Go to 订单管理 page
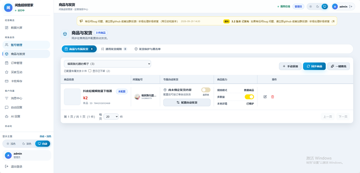The width and height of the screenshot is (360, 173). pos(26,63)
